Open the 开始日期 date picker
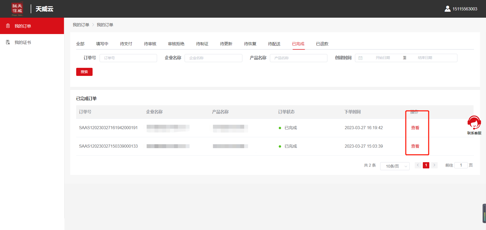 (383, 58)
